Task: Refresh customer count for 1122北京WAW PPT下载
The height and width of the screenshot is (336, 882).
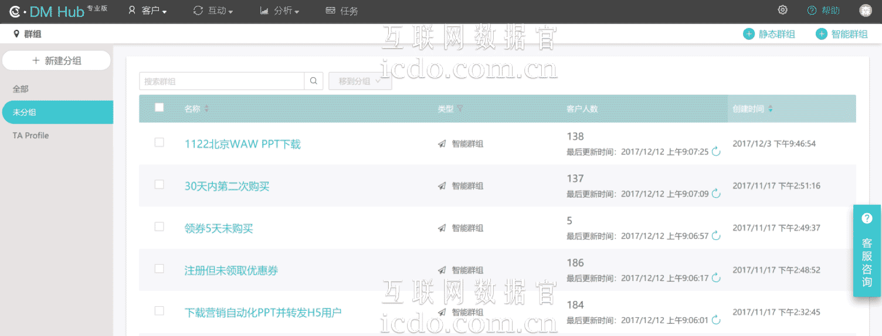Action: tap(715, 152)
